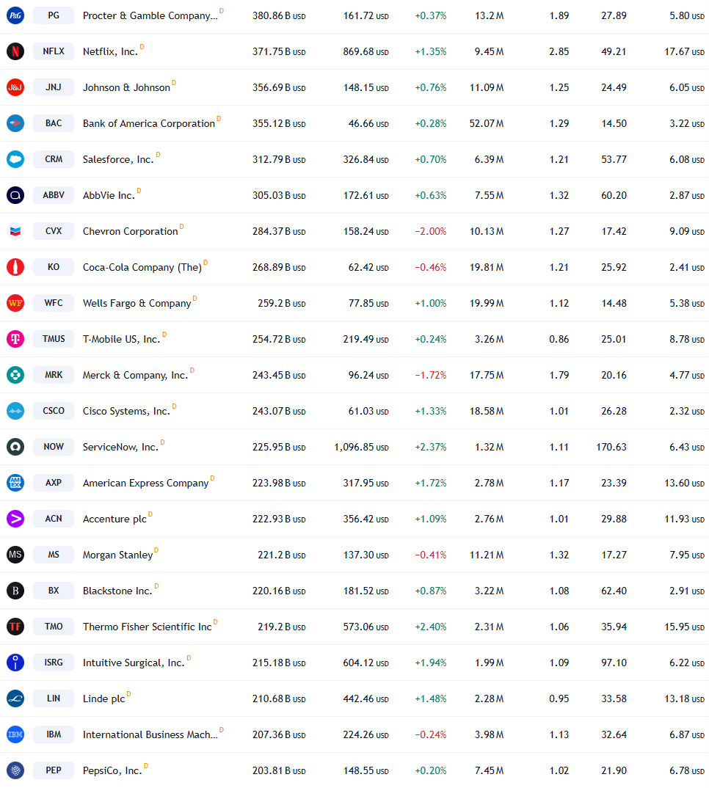This screenshot has width=709, height=788.
Task: Open International Business Mach... link
Action: (150, 734)
